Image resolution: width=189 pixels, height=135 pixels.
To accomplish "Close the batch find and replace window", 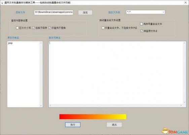I will 185,2.
